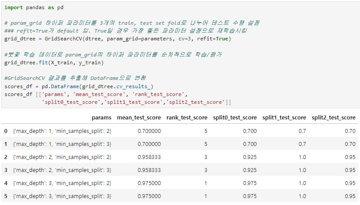Click split2_test_score 0.95 in row 3

(350, 170)
